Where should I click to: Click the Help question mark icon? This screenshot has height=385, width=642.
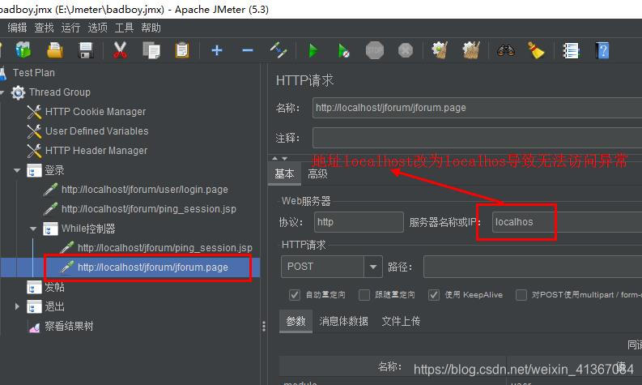602,50
